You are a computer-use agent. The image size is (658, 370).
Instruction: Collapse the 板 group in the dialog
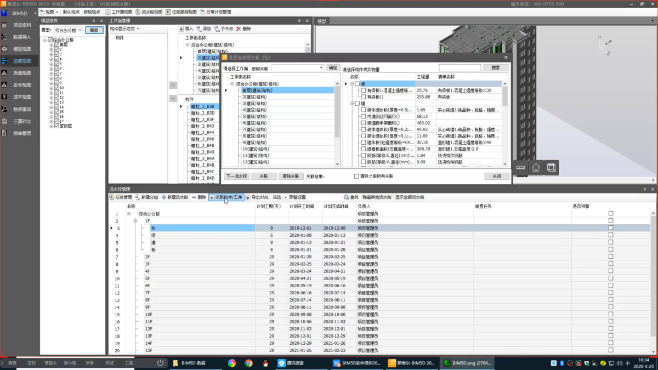coord(353,84)
